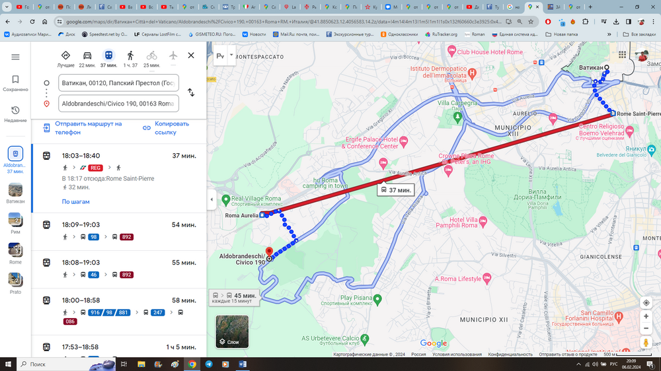The image size is (661, 371).
Task: Click the 37 min route label on map
Action: (x=396, y=190)
